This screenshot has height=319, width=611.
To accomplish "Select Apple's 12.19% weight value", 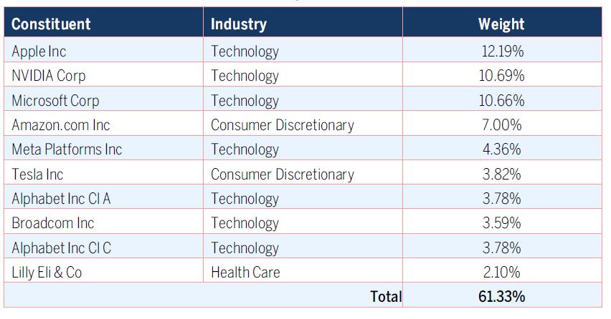I will (x=501, y=51).
